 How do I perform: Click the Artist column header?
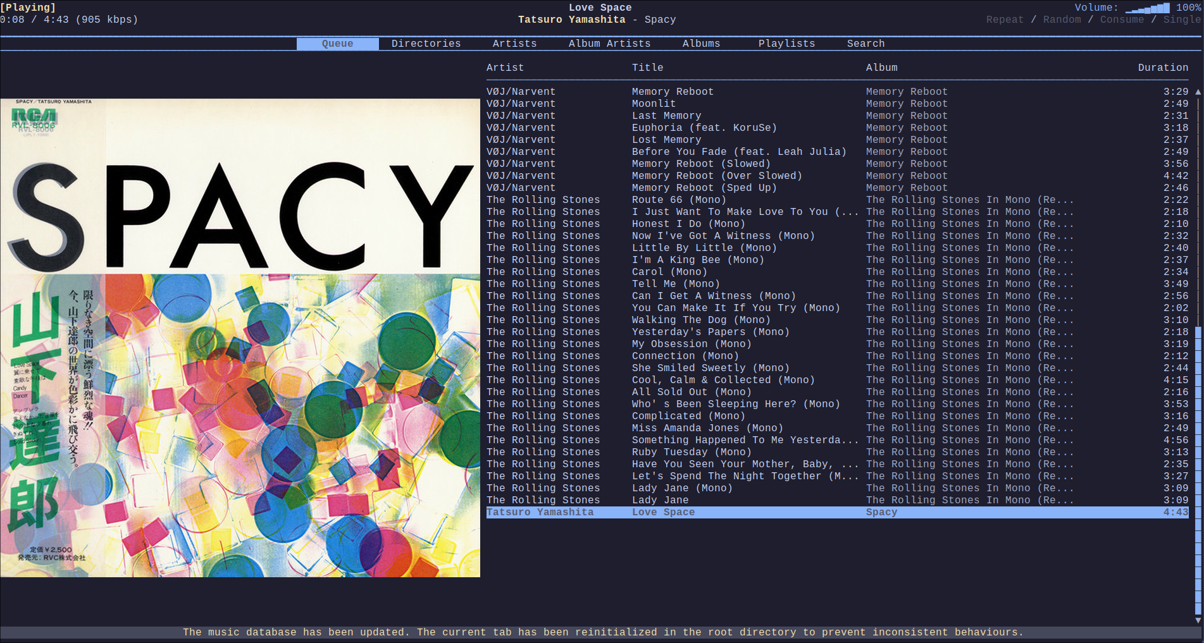[505, 68]
